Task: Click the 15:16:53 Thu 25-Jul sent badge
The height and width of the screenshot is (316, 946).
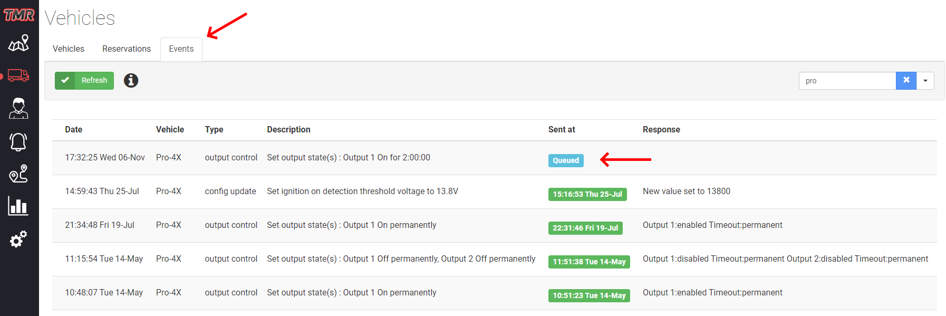Action: coord(587,194)
